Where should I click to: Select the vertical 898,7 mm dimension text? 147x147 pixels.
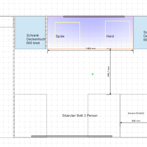[x=108, y=72]
